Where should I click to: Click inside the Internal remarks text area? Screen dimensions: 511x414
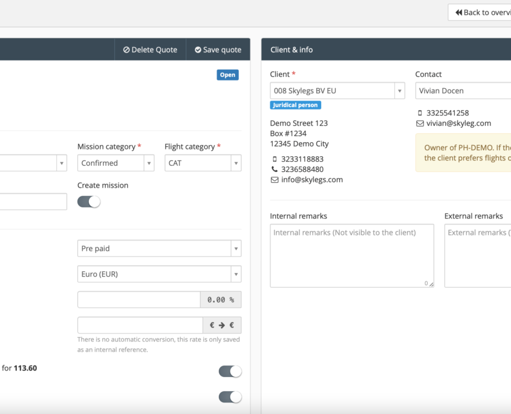[x=351, y=254]
